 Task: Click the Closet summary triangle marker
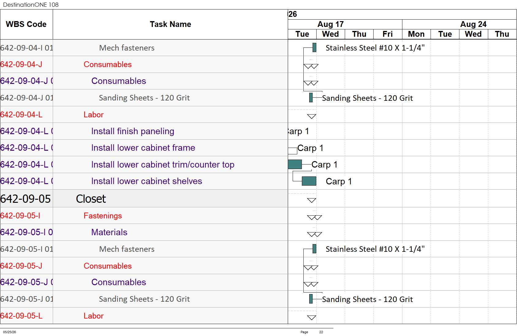[312, 200]
